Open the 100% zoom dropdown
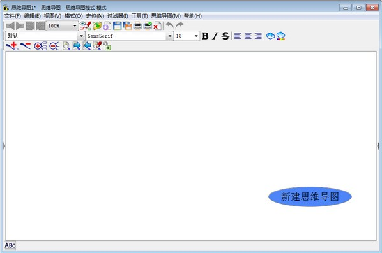 (74, 25)
